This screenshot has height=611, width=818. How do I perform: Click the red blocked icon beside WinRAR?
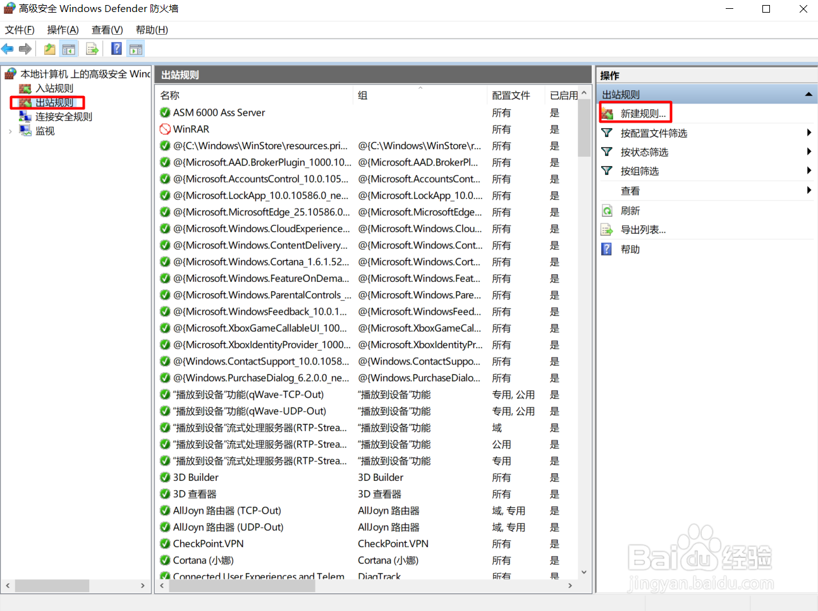[x=165, y=129]
